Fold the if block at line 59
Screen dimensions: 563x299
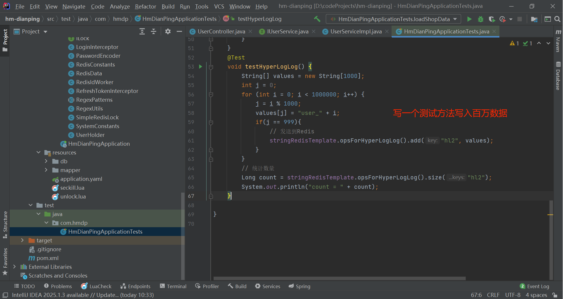(211, 122)
